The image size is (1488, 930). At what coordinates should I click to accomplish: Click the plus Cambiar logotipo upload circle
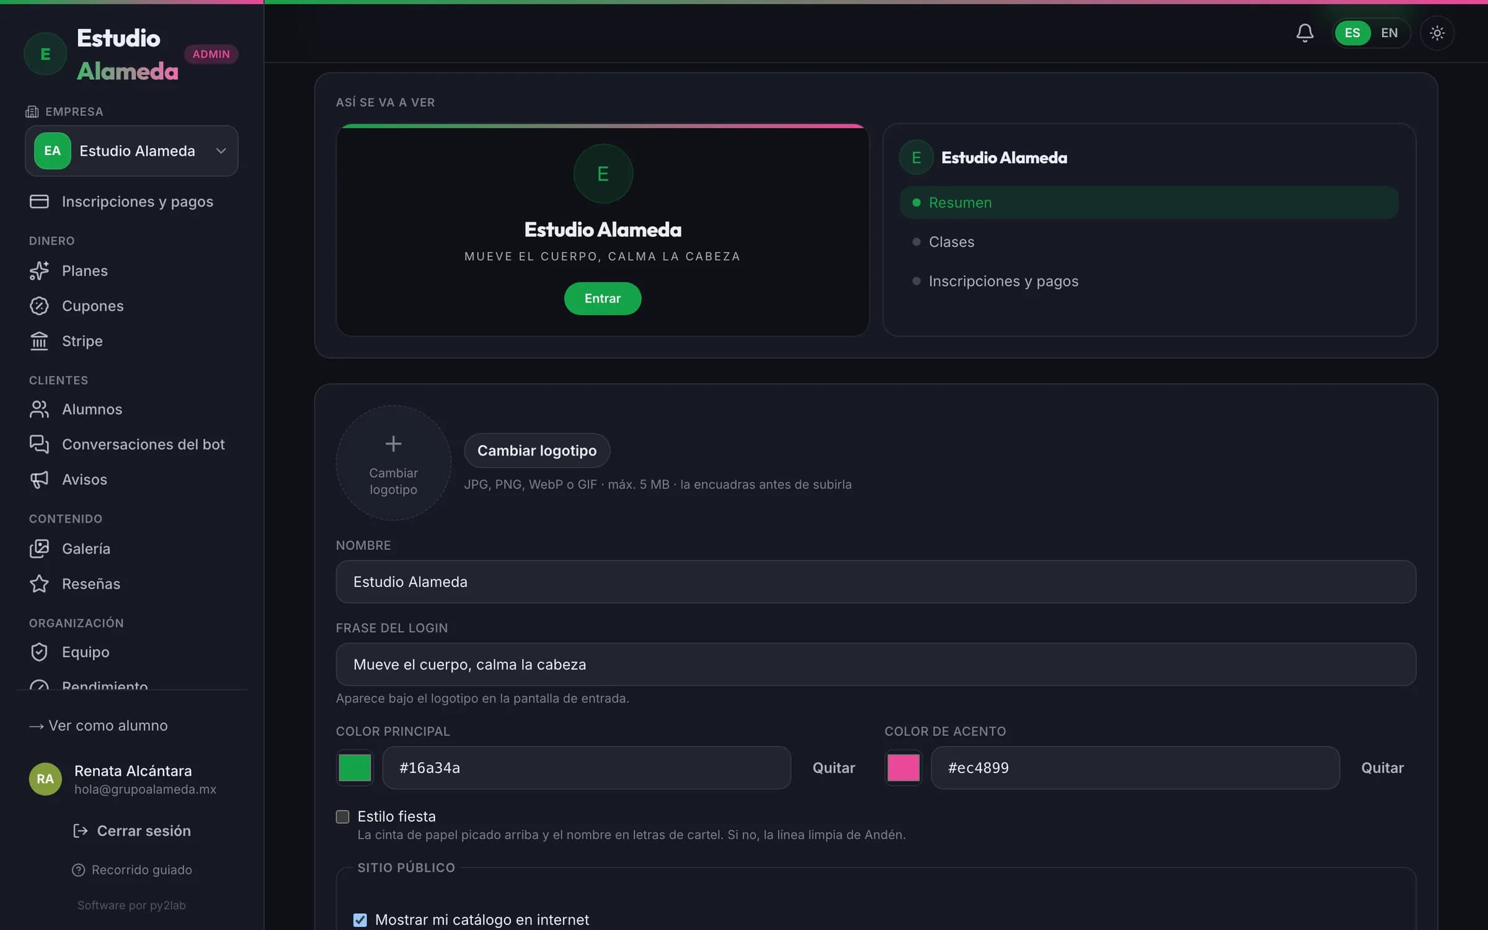(393, 463)
